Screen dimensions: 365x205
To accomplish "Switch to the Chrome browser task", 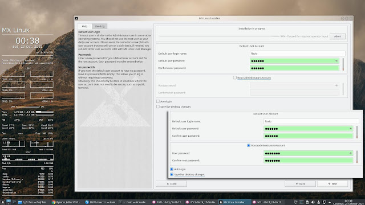I will [67, 202].
